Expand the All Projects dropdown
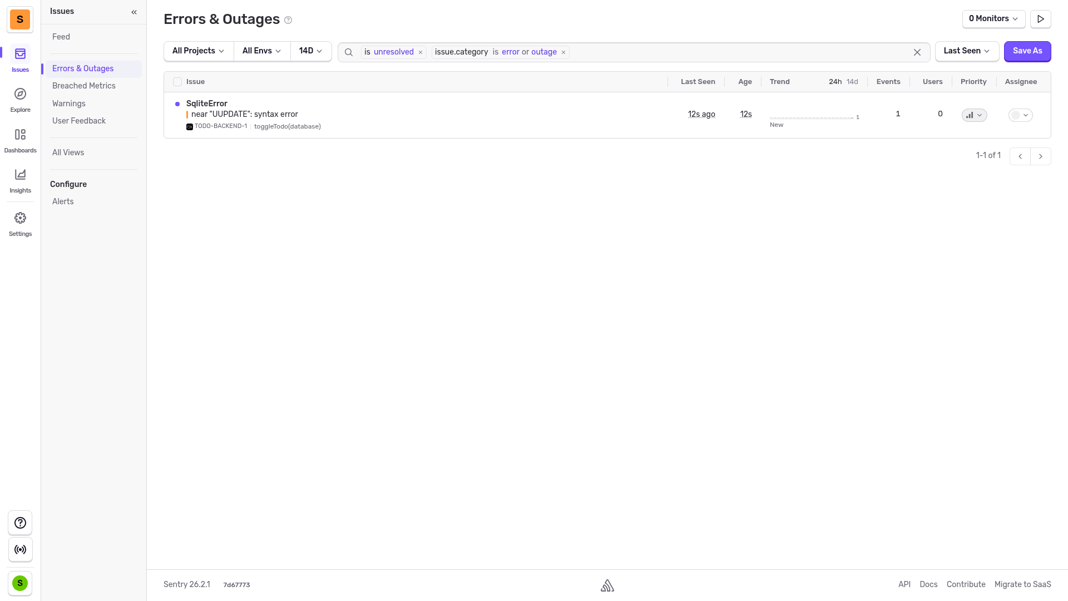Viewport: 1068px width, 601px height. [199, 51]
